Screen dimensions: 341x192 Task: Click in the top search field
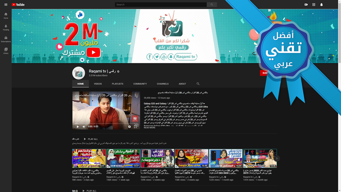(x=161, y=5)
